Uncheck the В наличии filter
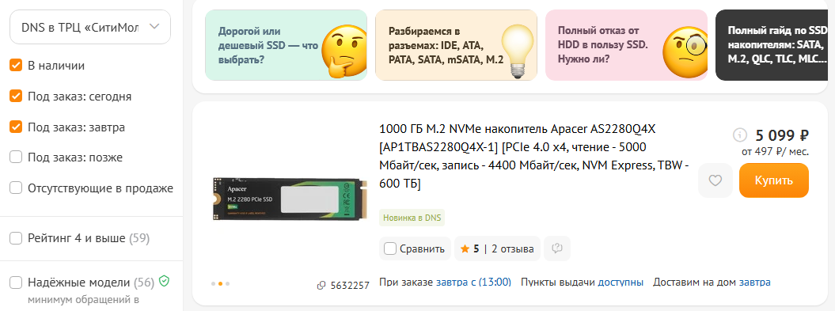This screenshot has height=311, width=835. [16, 66]
